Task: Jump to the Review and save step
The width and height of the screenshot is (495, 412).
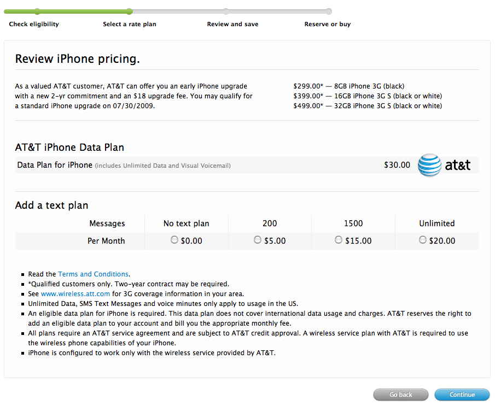Action: tap(232, 24)
